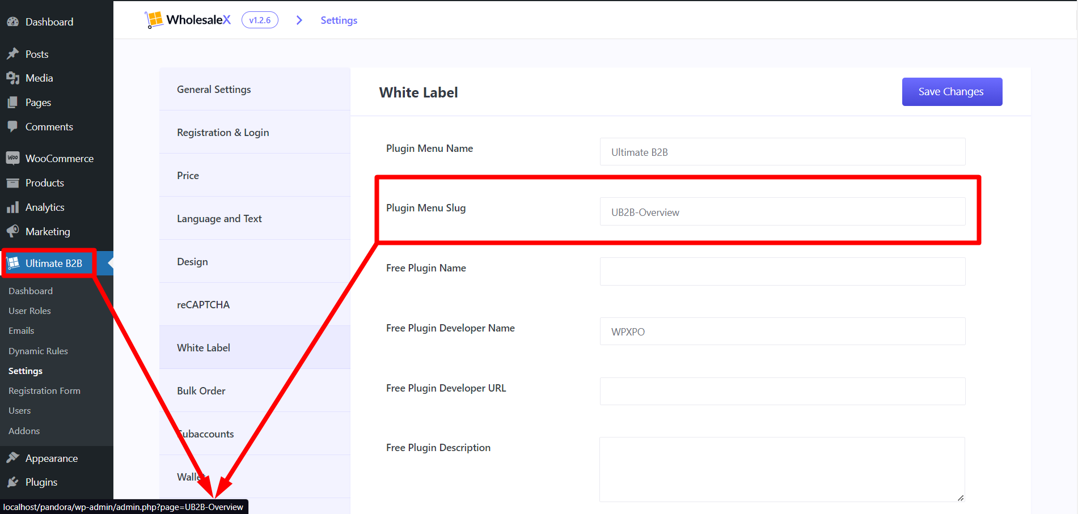The image size is (1078, 514).
Task: Switch to Language and Text tab
Action: 255,218
